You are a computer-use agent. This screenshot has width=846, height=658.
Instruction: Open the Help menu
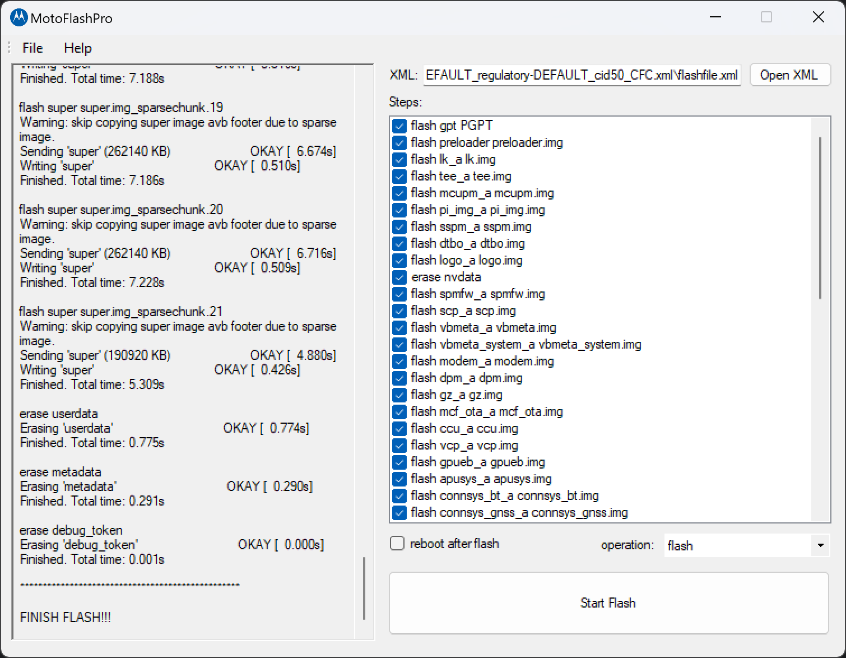click(x=77, y=48)
